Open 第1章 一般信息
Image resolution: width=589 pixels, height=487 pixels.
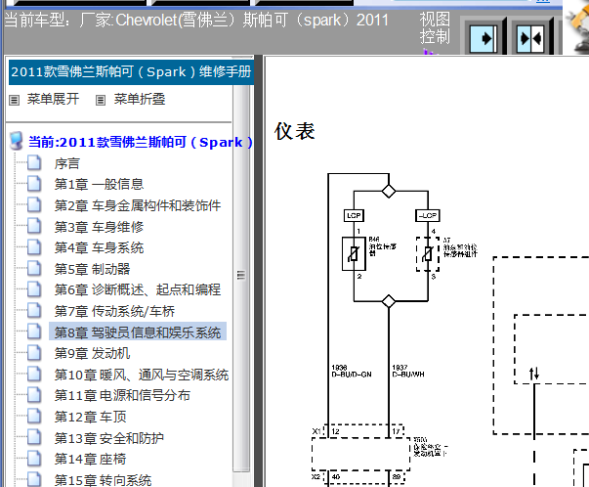point(99,184)
